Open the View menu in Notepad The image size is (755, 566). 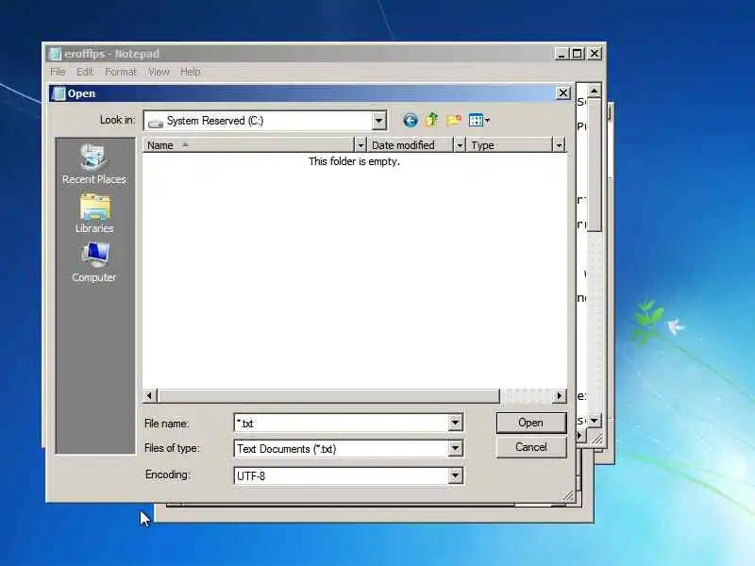click(x=159, y=72)
